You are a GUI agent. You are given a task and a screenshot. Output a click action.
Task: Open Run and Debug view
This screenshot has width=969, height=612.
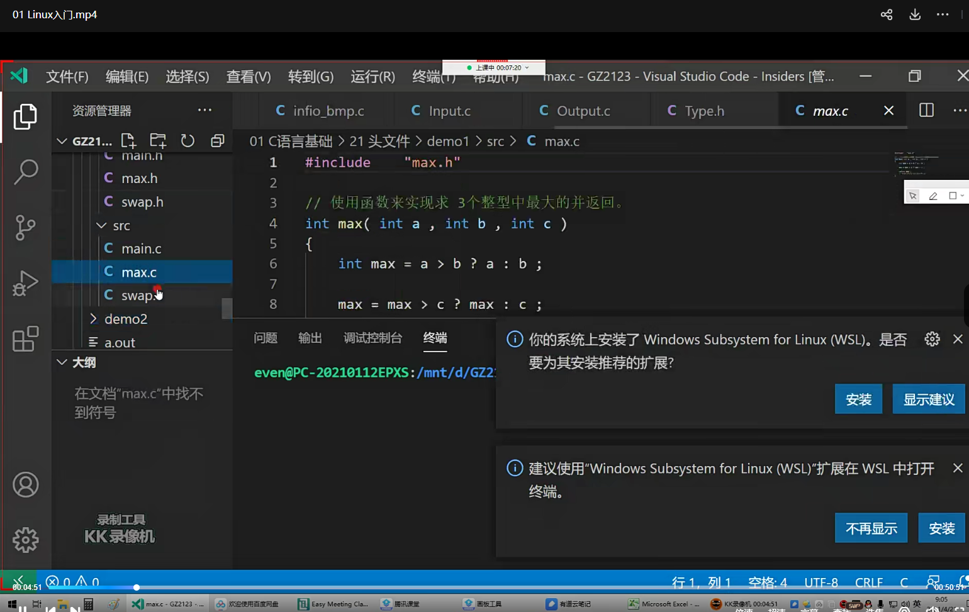(25, 282)
